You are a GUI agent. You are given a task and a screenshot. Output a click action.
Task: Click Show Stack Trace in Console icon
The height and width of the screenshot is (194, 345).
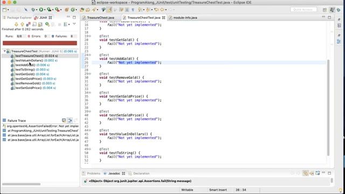[64, 120]
